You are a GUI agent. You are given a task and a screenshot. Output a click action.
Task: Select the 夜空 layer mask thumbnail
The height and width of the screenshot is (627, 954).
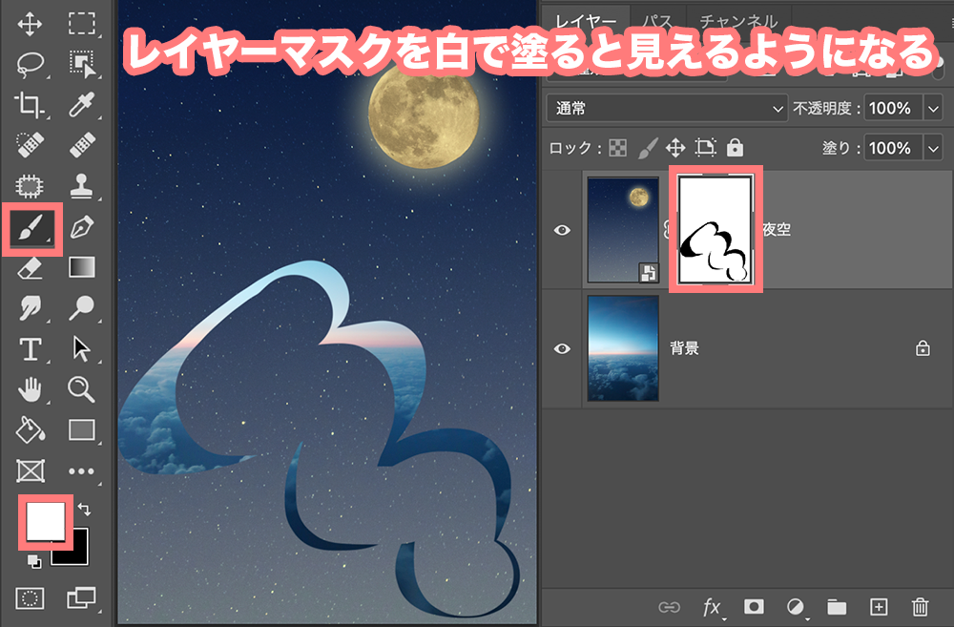click(715, 229)
